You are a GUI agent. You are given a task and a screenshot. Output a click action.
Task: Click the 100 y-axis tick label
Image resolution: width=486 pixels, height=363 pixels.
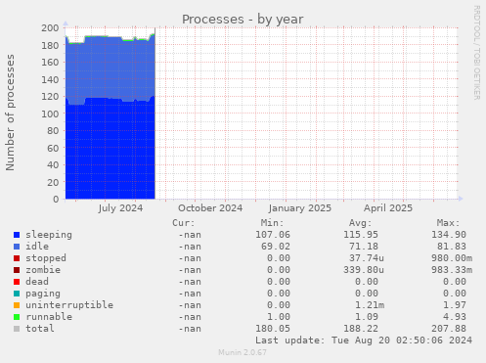pos(50,113)
